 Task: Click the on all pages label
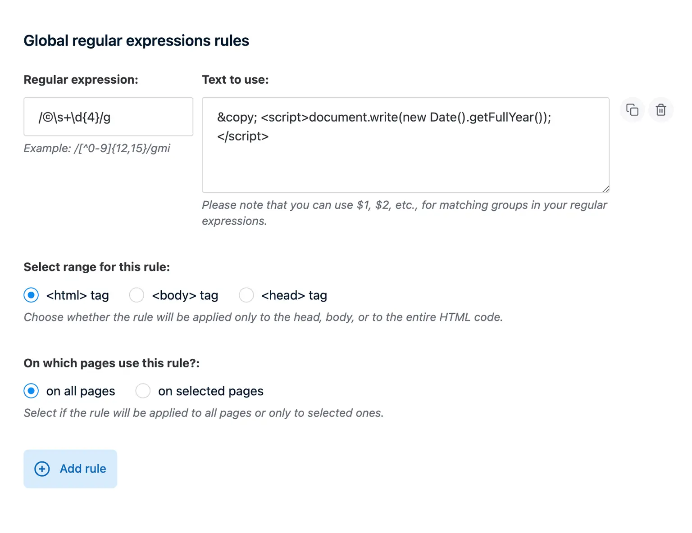80,391
